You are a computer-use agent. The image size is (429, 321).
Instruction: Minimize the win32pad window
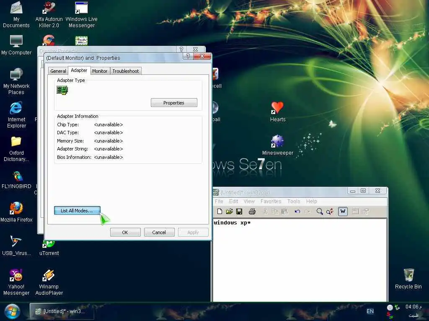pyautogui.click(x=352, y=191)
